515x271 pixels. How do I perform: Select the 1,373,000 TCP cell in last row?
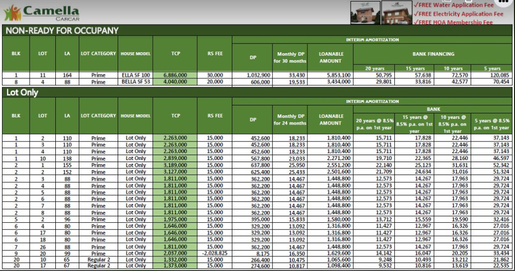coord(175,266)
